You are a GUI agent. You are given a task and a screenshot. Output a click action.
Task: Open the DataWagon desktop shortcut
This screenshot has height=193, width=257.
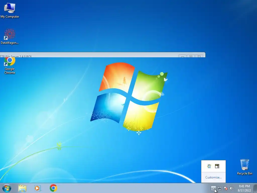(x=10, y=36)
